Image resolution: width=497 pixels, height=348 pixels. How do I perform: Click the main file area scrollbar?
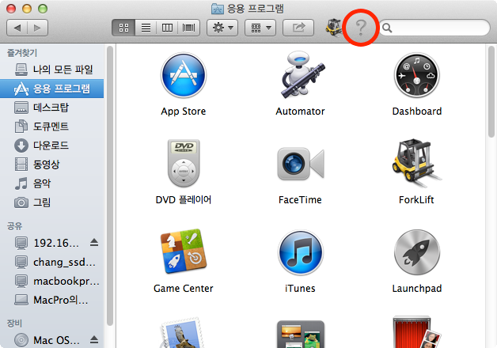(x=491, y=92)
